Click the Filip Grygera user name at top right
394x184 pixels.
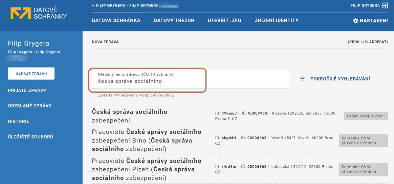coord(365,5)
